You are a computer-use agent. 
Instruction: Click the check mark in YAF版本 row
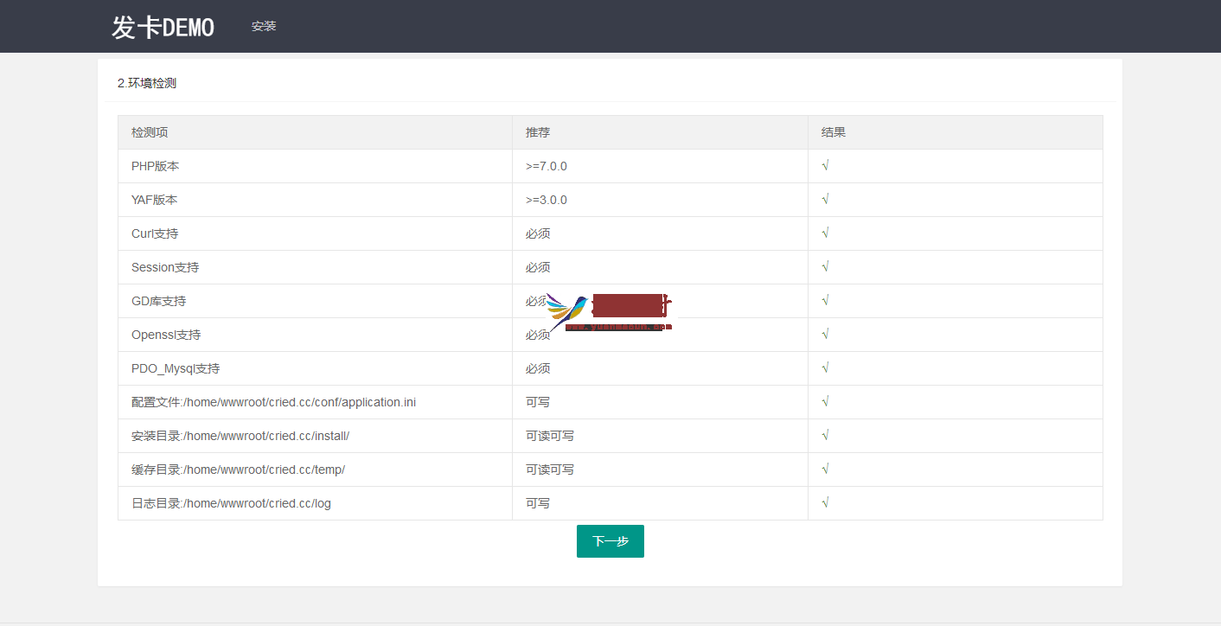coord(826,200)
